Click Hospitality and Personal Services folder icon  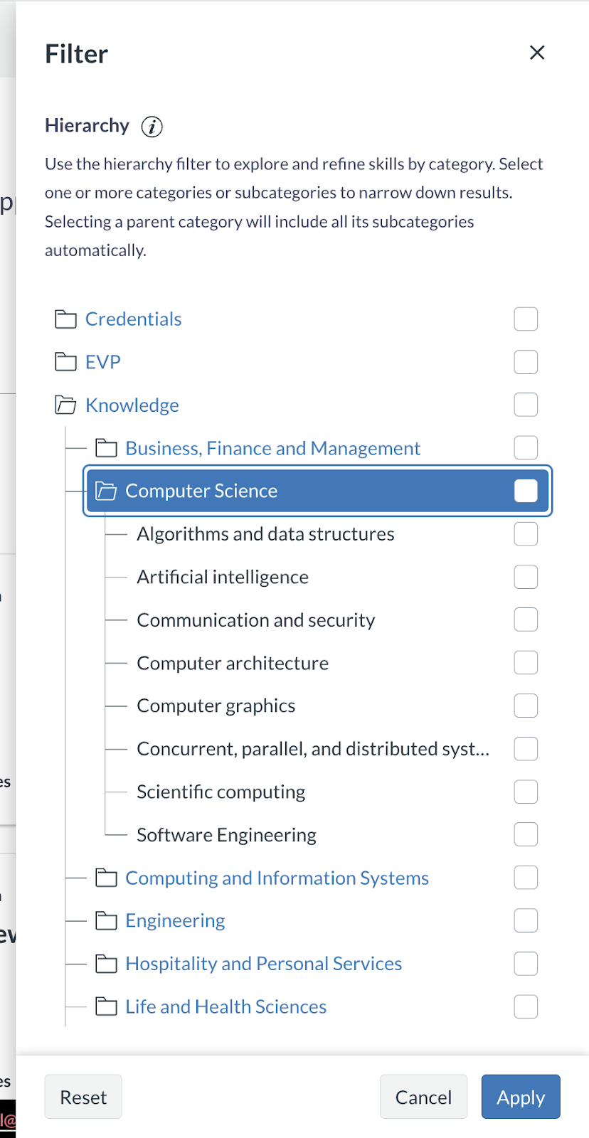pyautogui.click(x=106, y=964)
